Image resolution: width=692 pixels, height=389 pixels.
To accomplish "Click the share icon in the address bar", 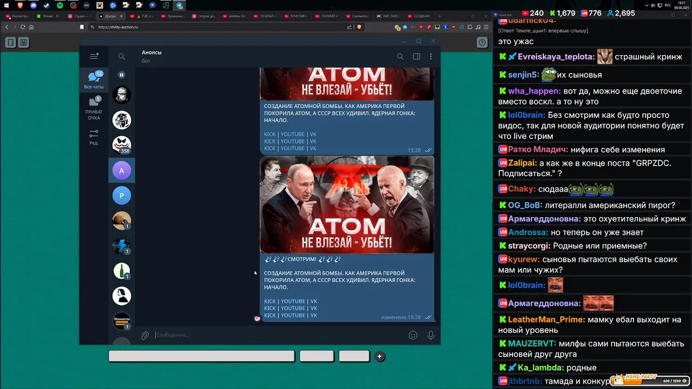I will coord(349,27).
